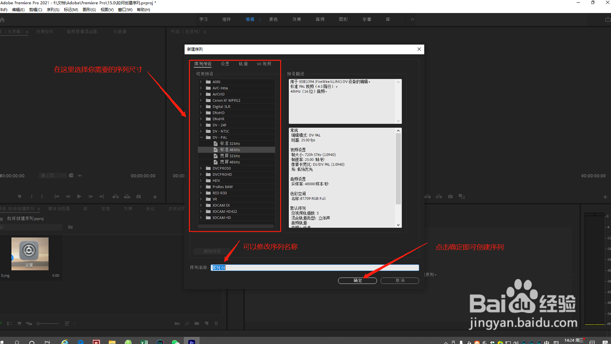Play the clip in the source monitor
The image size is (611, 344).
tap(79, 196)
